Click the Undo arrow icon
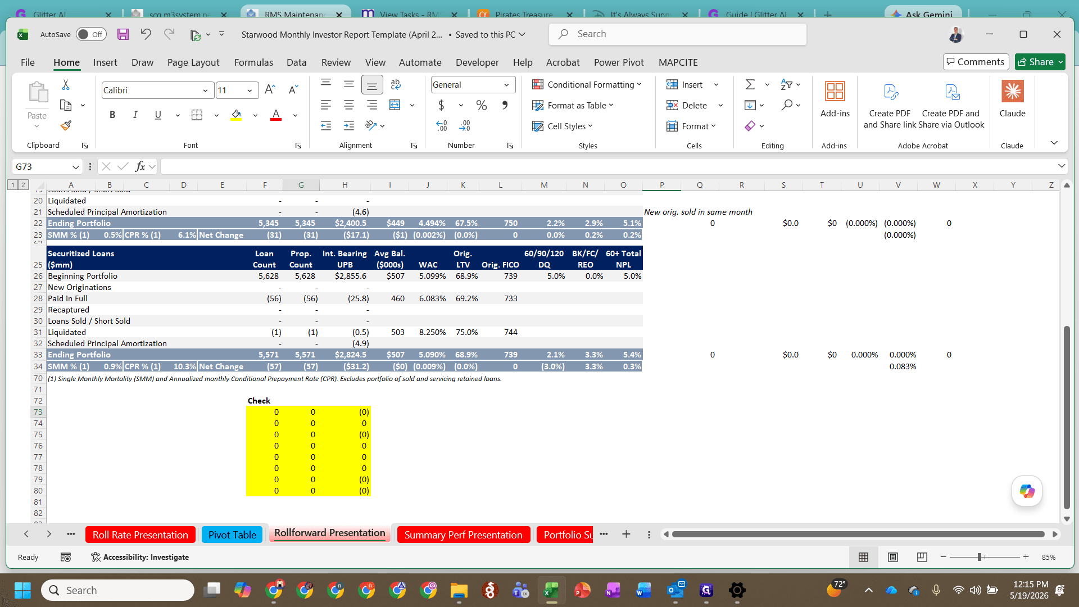The image size is (1079, 607). [x=146, y=34]
